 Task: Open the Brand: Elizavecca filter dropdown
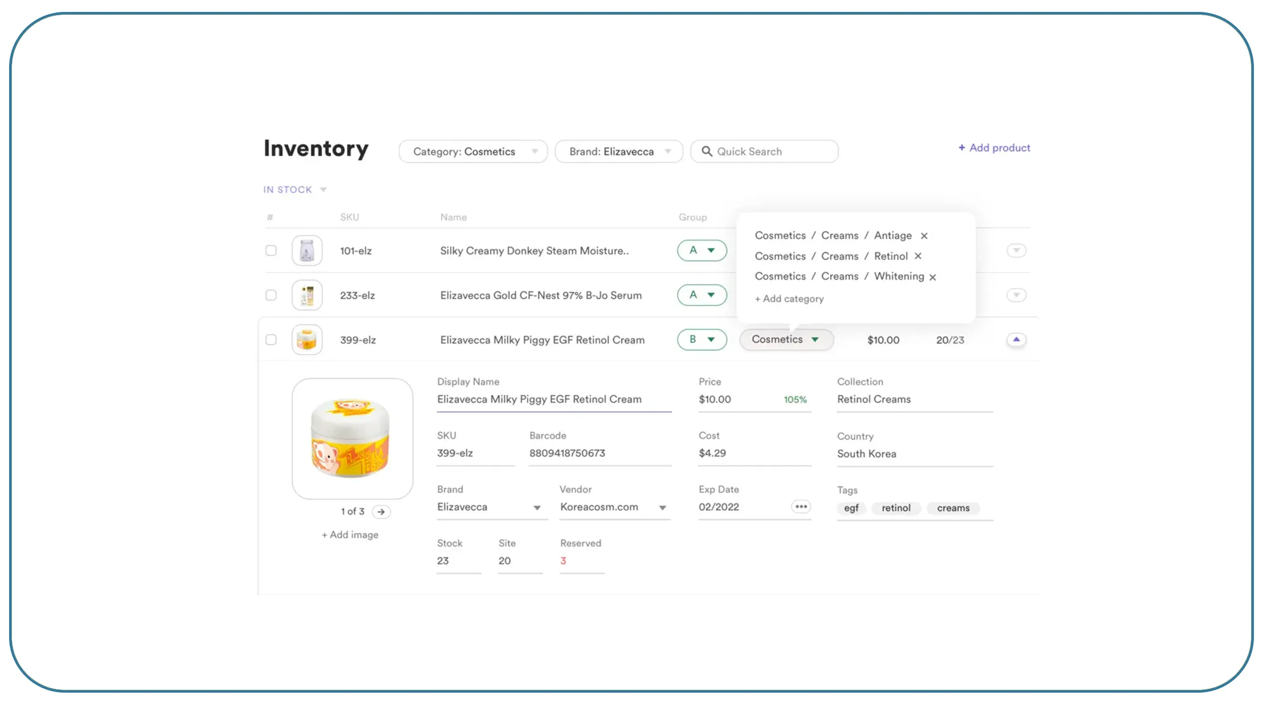(619, 152)
